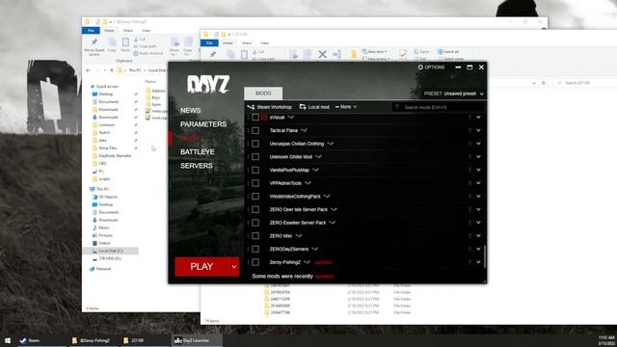617x347 pixels.
Task: Open the right-edge arrow of the WindstridesClothingPack row
Action: 478,197
